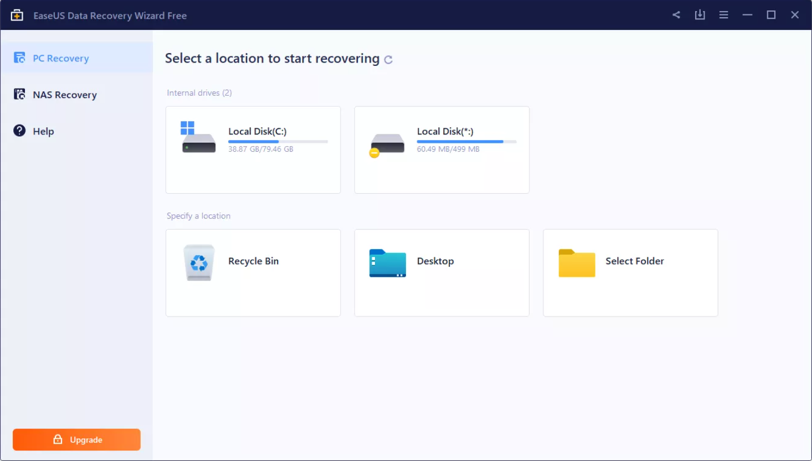Open the share icon in title bar
This screenshot has height=461, width=812.
coord(676,15)
